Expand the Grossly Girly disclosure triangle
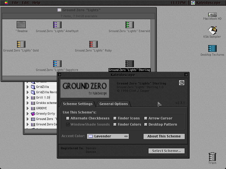The width and height of the screenshot is (226, 169). click(27, 114)
